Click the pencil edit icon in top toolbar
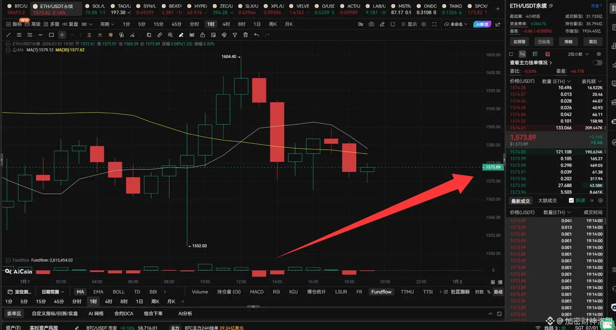Image resolution: width=616 pixels, height=330 pixels. (x=382, y=24)
